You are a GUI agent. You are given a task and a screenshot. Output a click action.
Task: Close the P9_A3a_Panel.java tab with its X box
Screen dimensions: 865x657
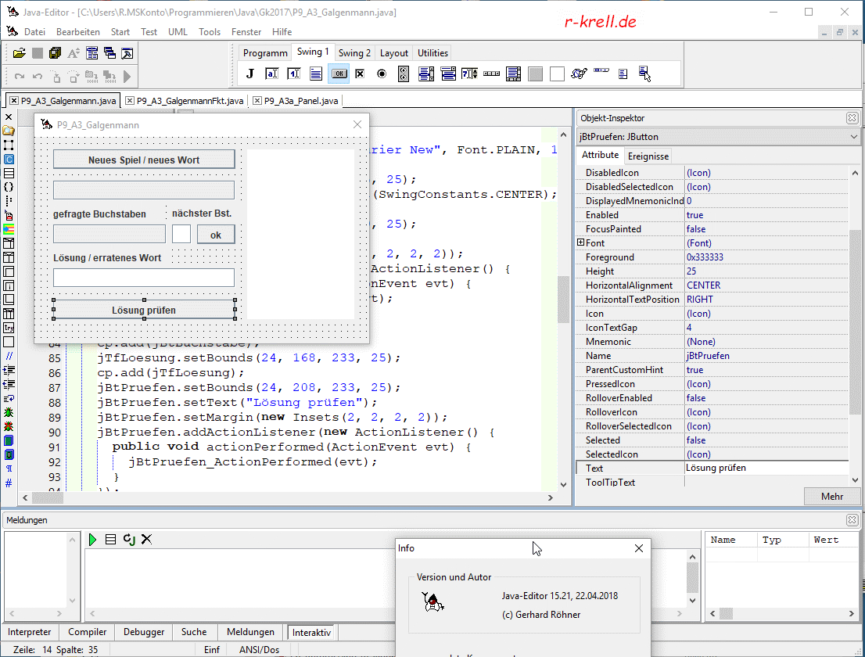(257, 101)
